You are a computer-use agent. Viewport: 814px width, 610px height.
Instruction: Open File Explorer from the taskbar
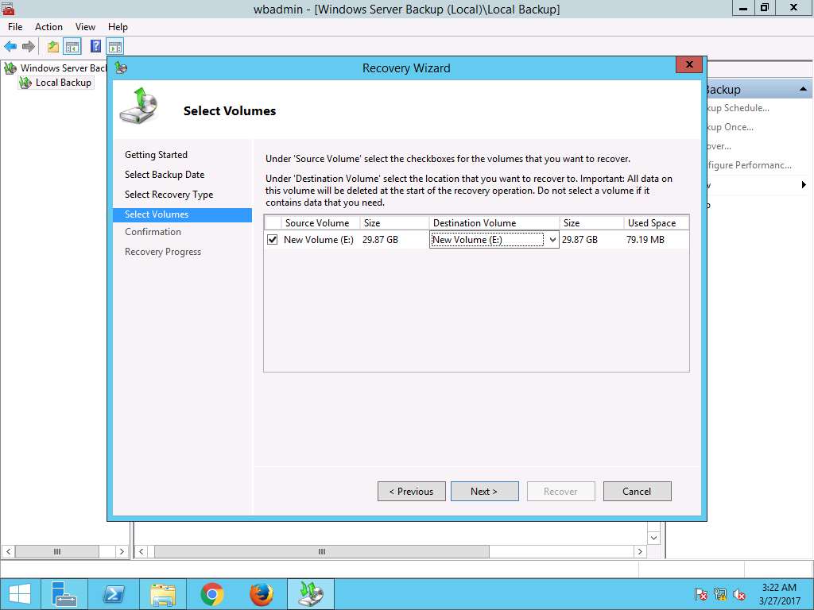[163, 594]
